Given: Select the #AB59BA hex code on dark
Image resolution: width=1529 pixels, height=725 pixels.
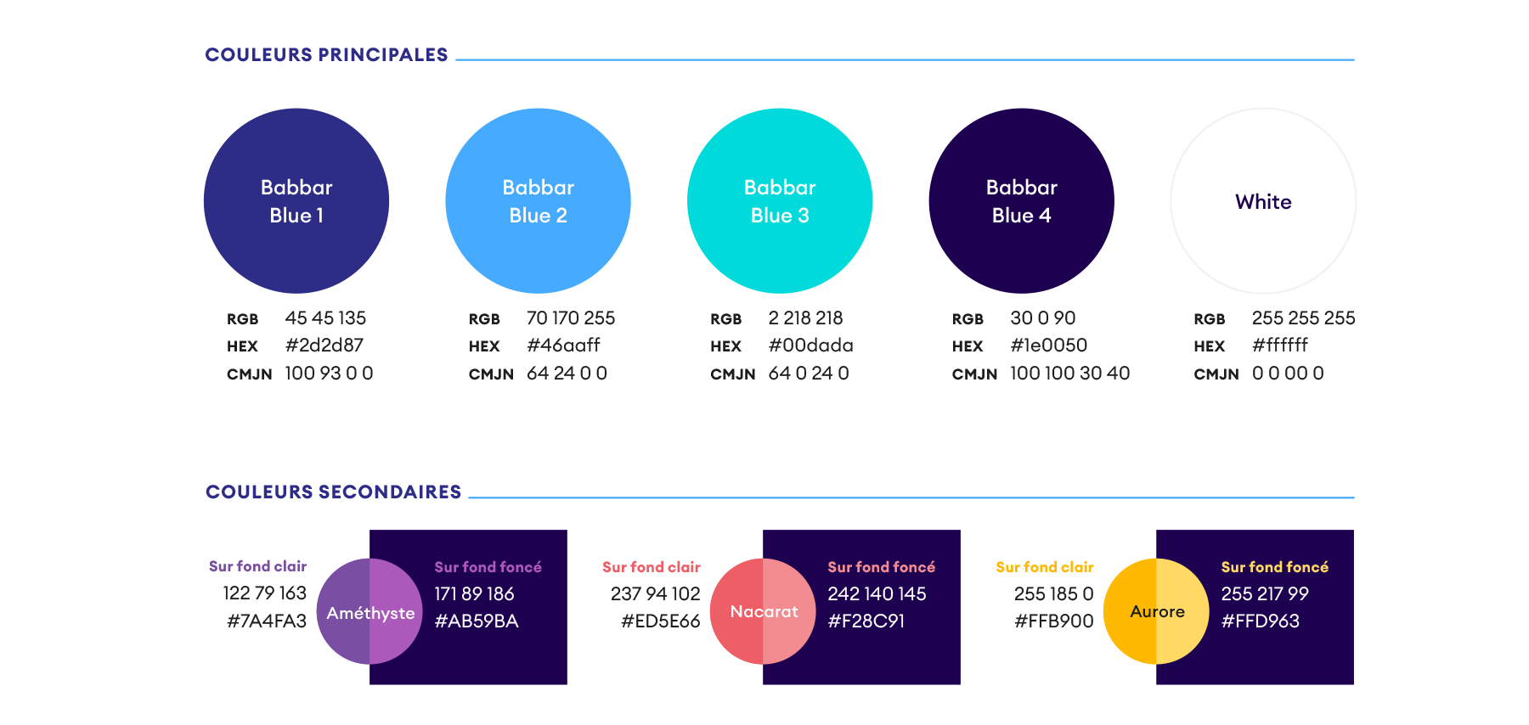Looking at the screenshot, I should point(477,621).
